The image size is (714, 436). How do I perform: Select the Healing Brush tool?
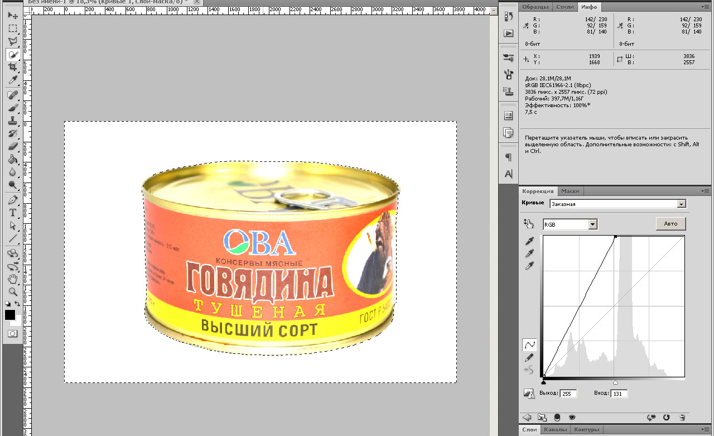pos(12,95)
